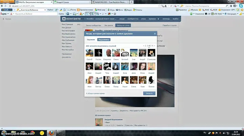Click the Windows Start button on the taskbar
The width and height of the screenshot is (244, 136).
click(x=4, y=132)
